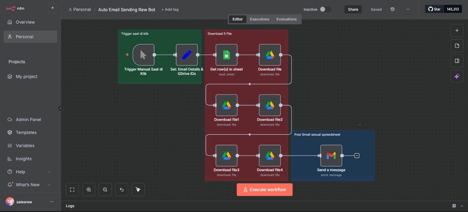This screenshot has height=212, width=468.
Task: Open the AI assistant sparkle icon
Action: tap(457, 76)
